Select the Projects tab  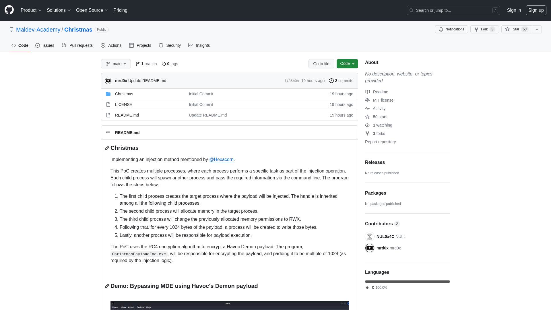point(140,45)
